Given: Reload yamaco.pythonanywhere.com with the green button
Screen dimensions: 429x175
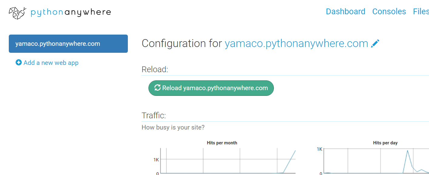Looking at the screenshot, I should [211, 88].
